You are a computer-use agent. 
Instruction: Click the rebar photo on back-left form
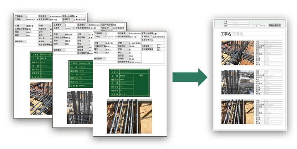tap(41, 98)
